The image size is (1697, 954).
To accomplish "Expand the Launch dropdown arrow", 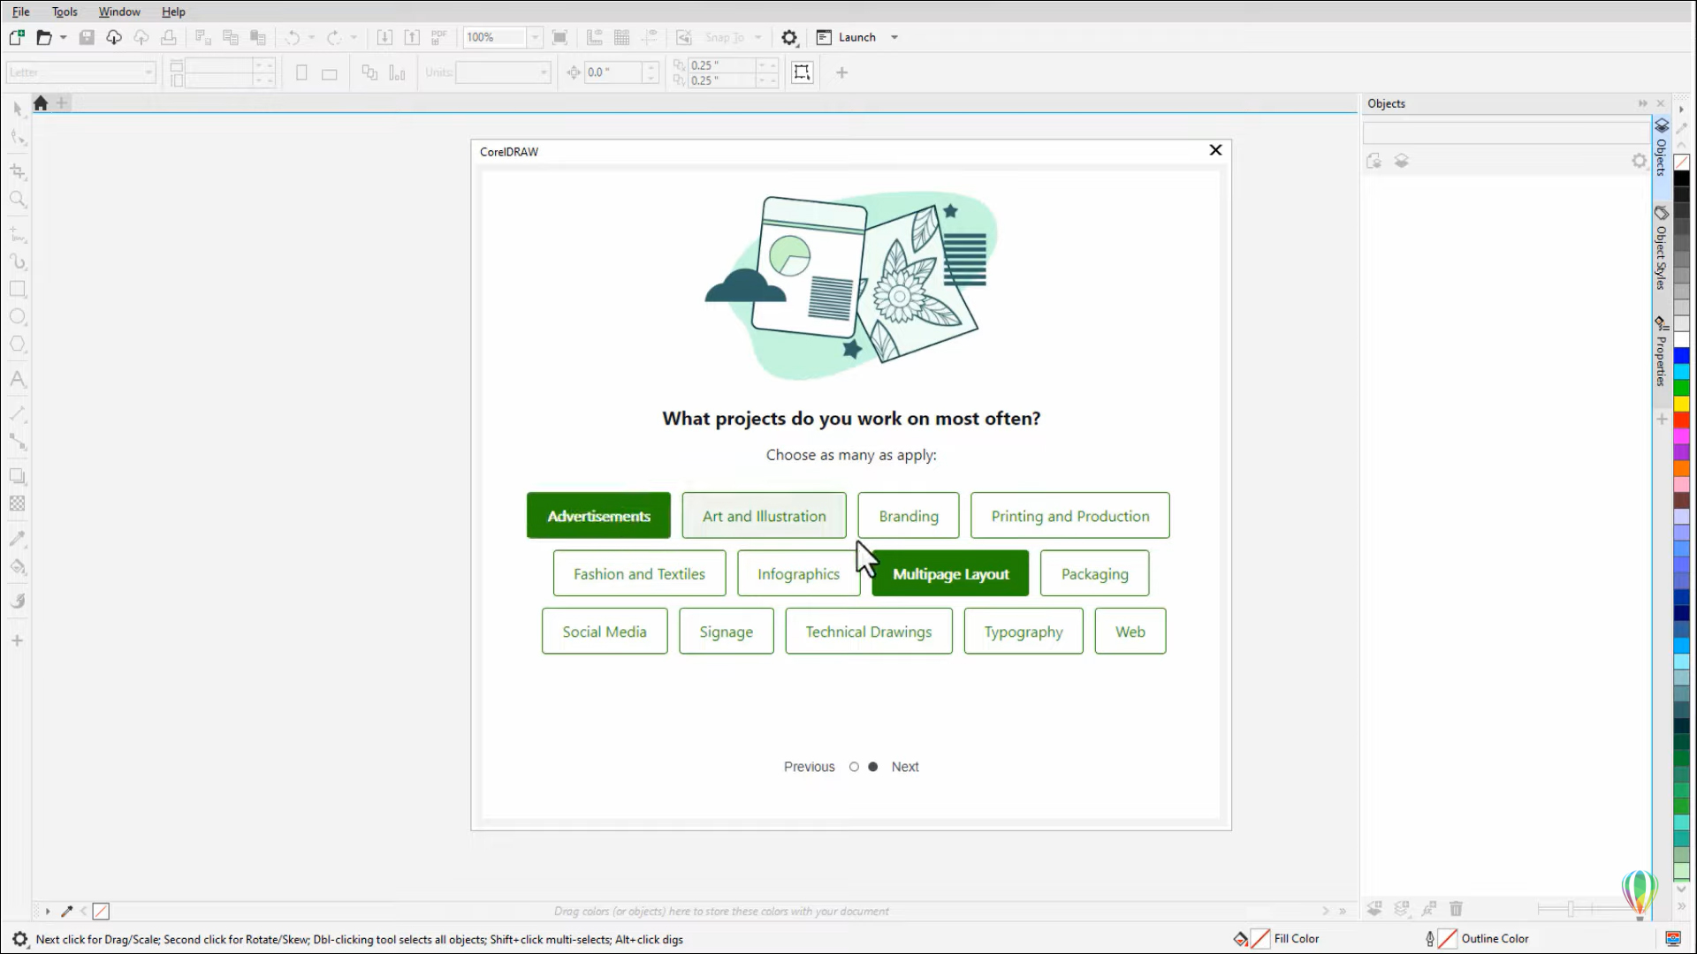I will 894,37.
